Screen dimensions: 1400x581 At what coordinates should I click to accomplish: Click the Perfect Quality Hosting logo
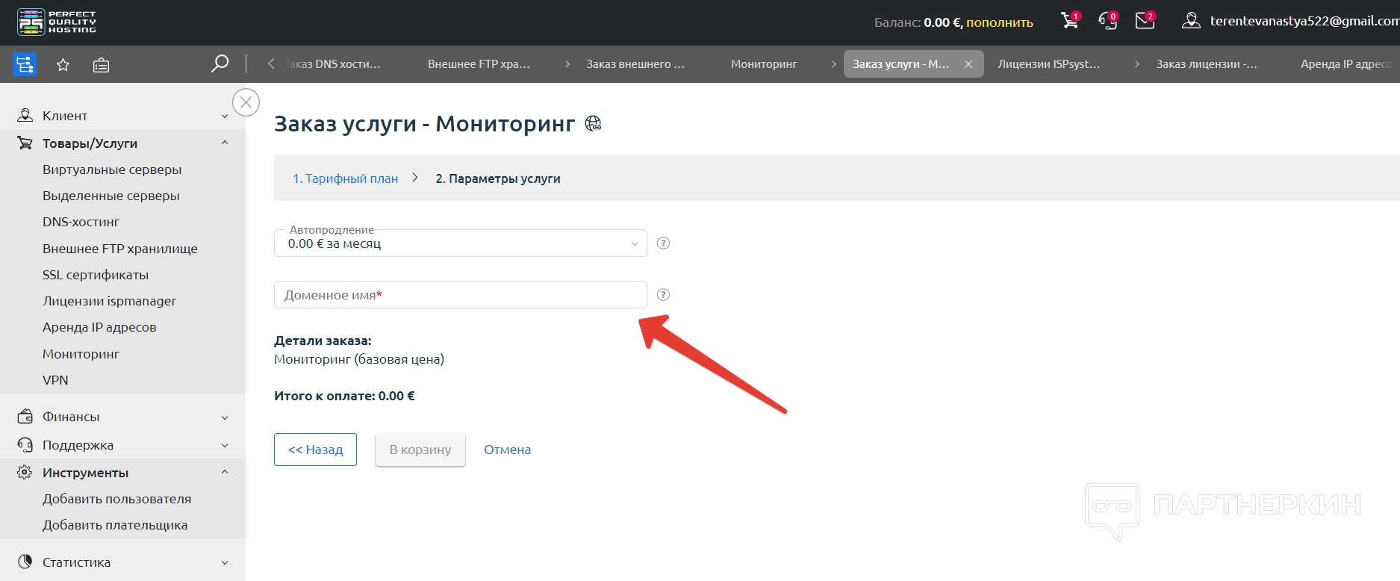[x=57, y=22]
